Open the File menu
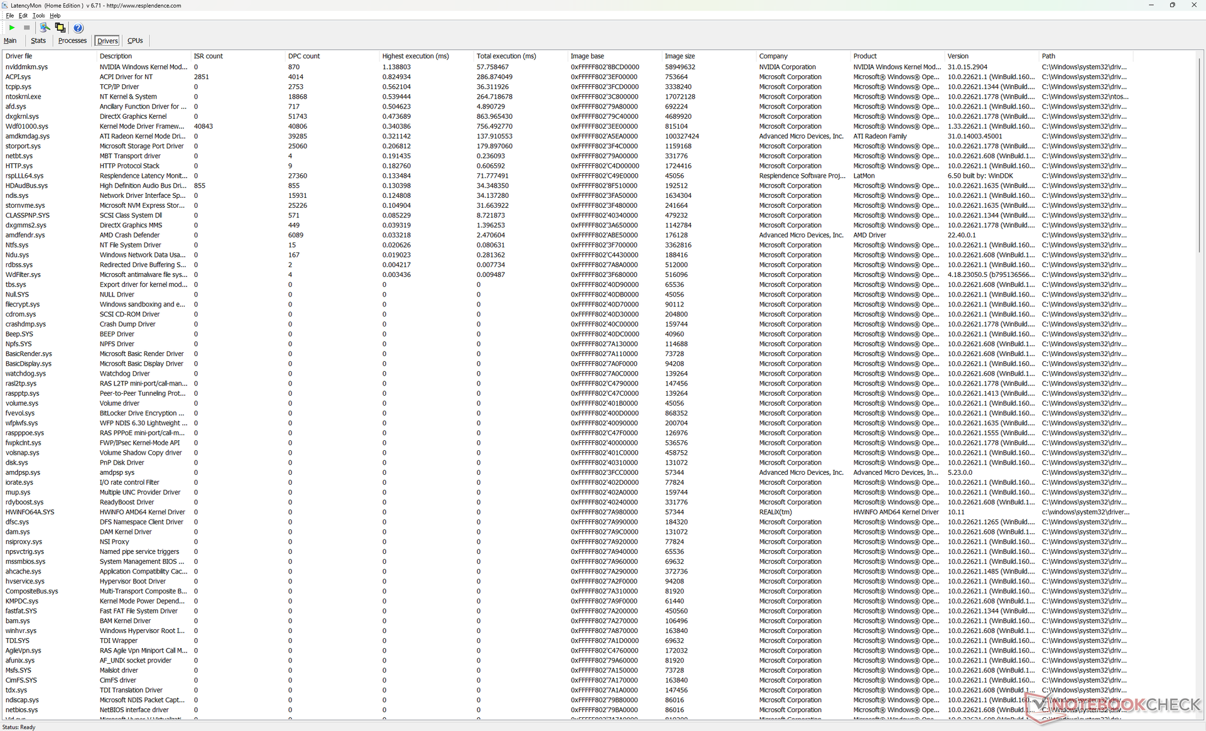Screen dimensions: 1206x731 (9, 16)
